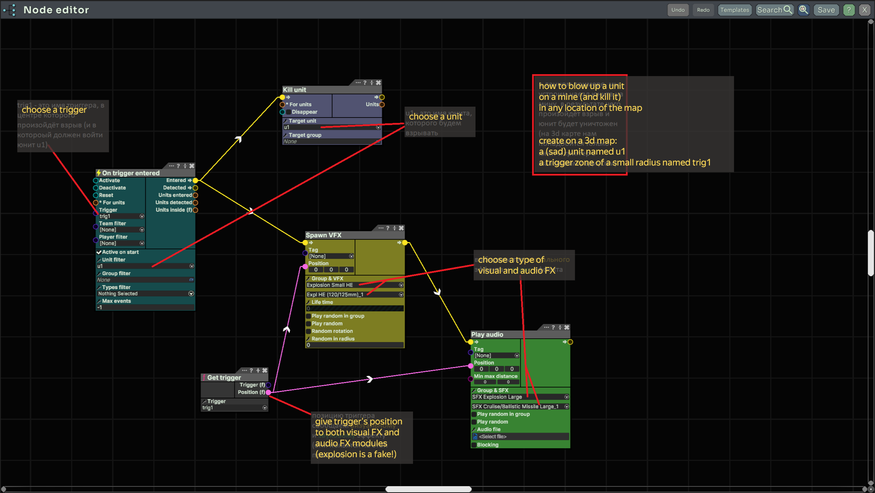Viewport: 875px width, 493px height.
Task: Click the Undo button
Action: point(678,10)
